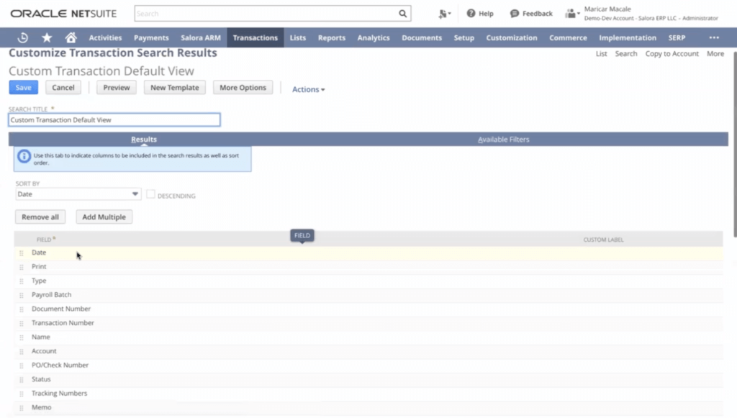Screen dimensions: 737x418
Task: Expand the Sort By Date dropdown
Action: 135,194
